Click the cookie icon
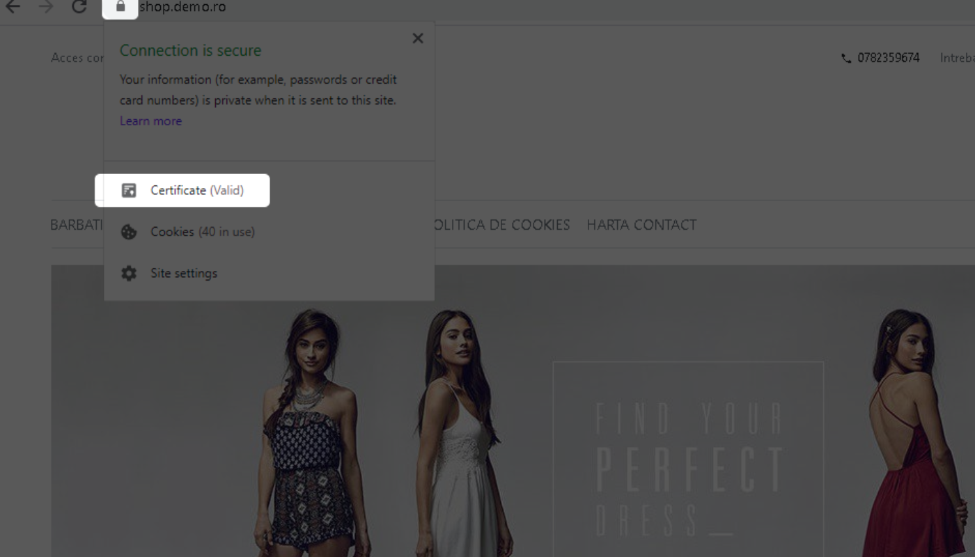 click(x=129, y=232)
